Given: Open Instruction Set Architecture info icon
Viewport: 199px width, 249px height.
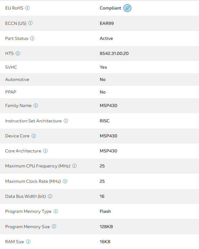Looking at the screenshot, I should click(66, 121).
